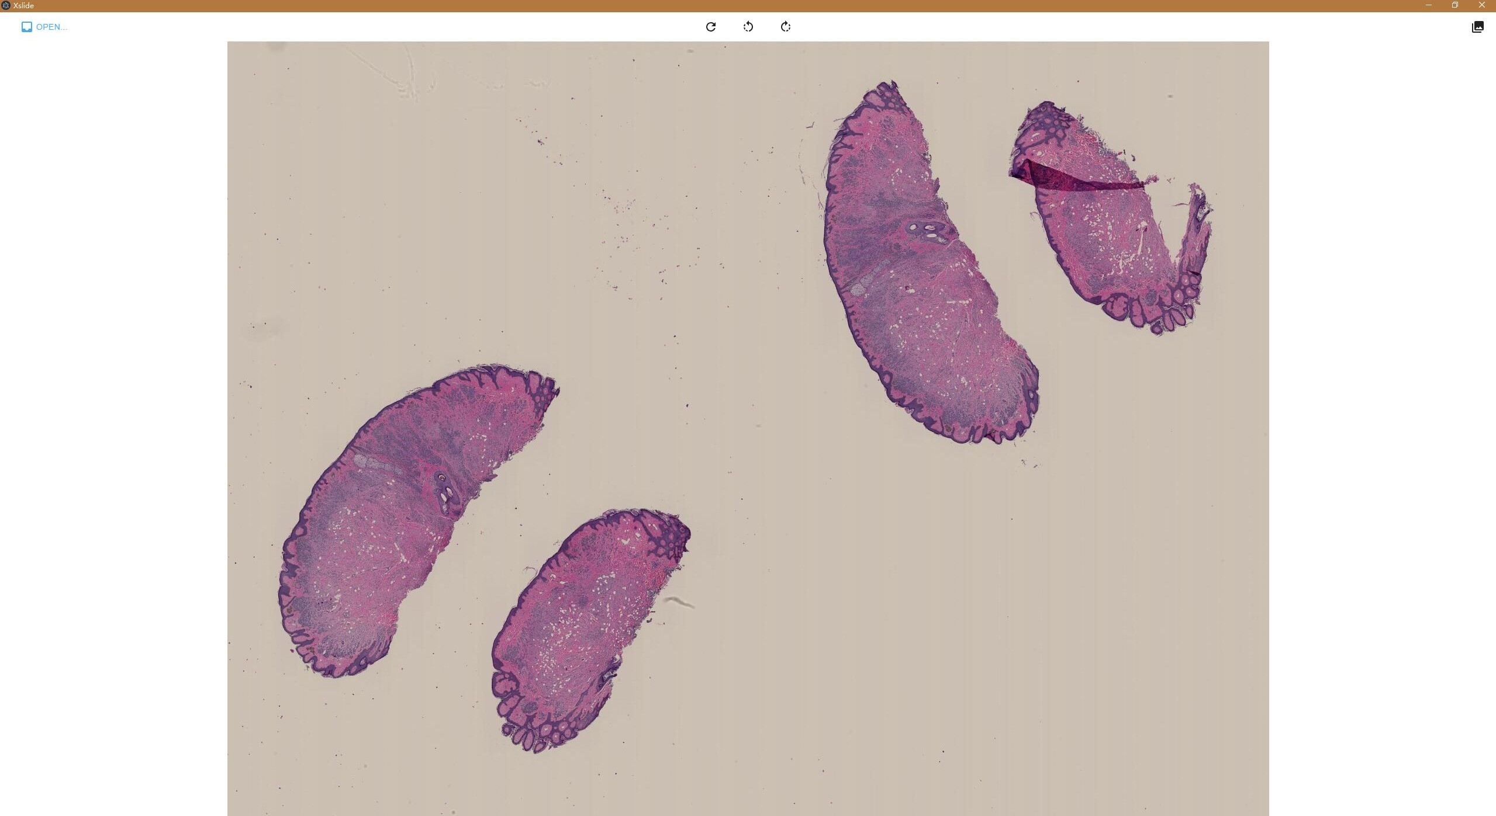Rotate slide clockwise with dashed right arrow
This screenshot has height=816, width=1496.
pyautogui.click(x=786, y=27)
